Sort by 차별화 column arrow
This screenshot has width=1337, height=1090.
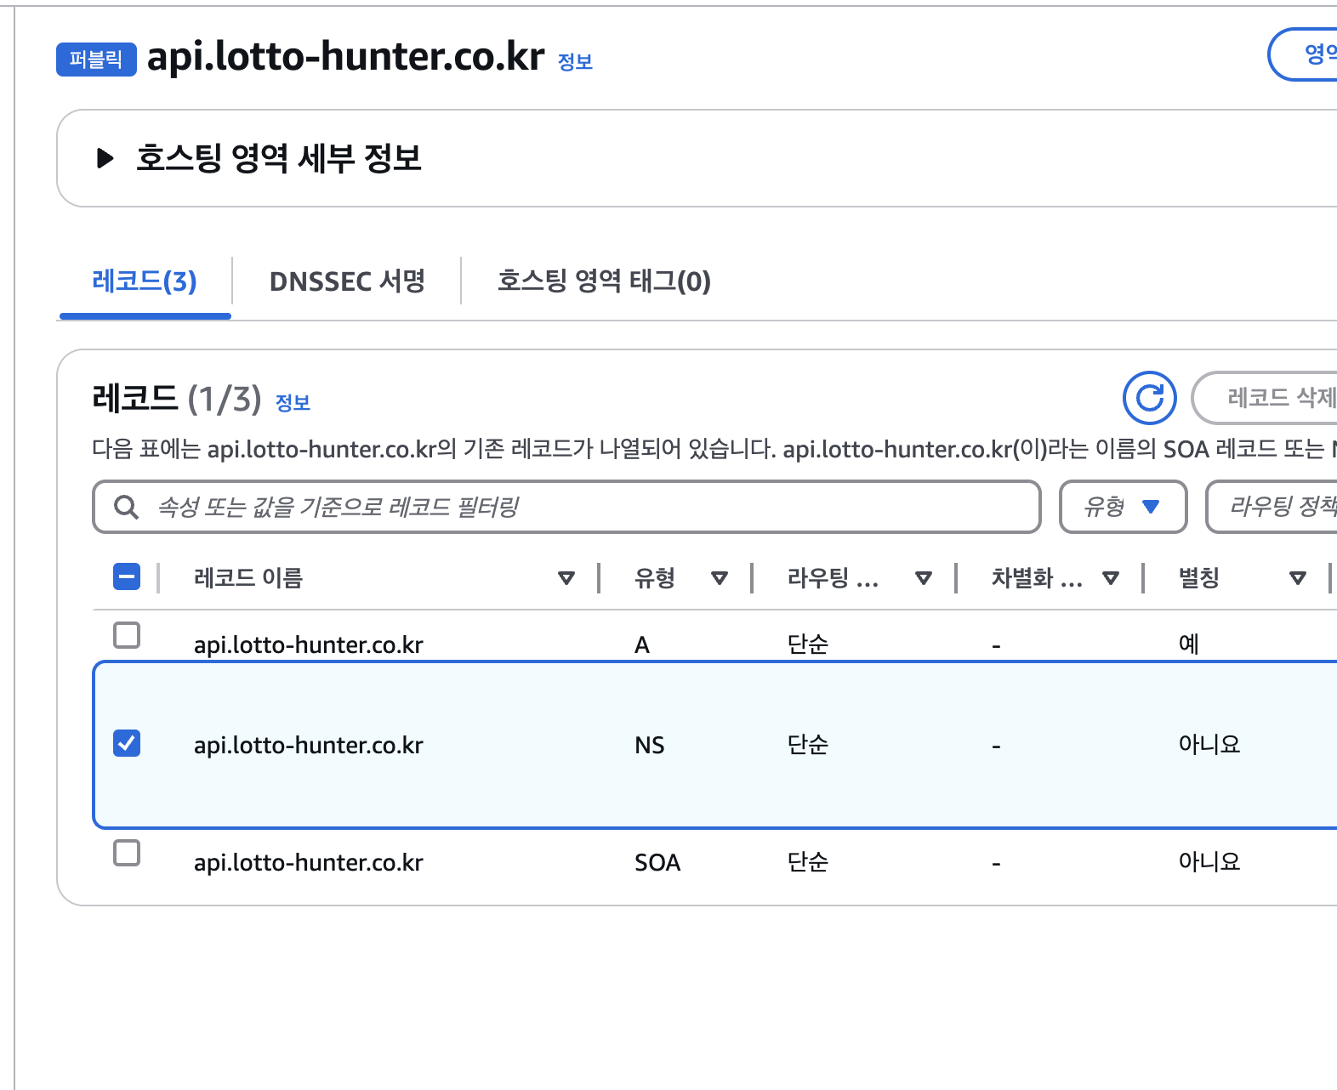[x=1111, y=579]
